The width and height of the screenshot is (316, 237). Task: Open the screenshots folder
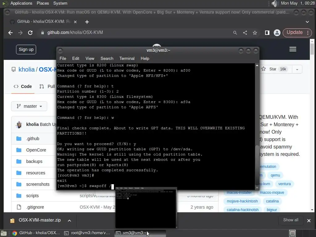pos(38,184)
